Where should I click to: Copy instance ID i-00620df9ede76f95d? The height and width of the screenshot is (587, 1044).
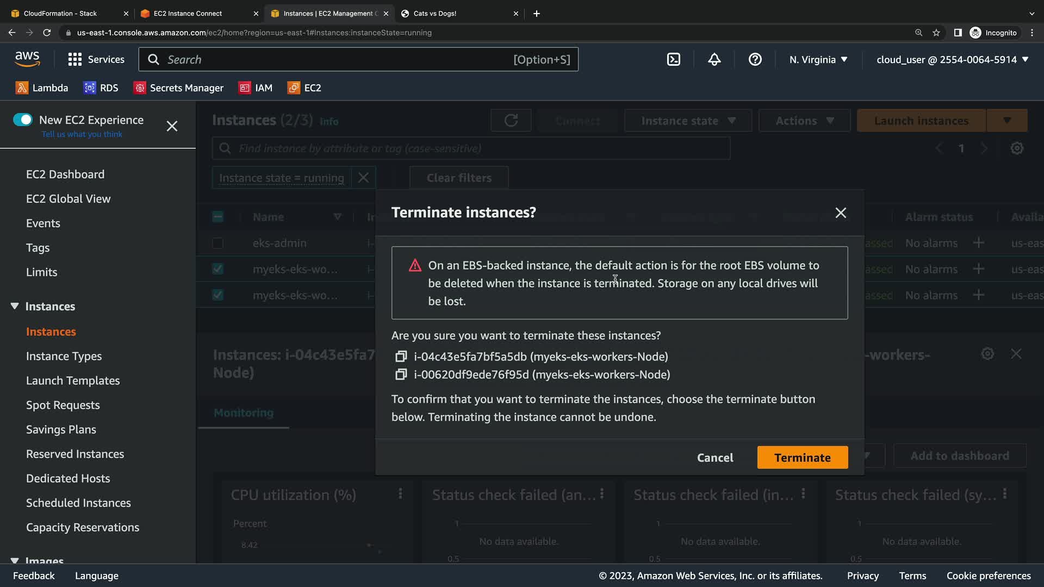(401, 374)
